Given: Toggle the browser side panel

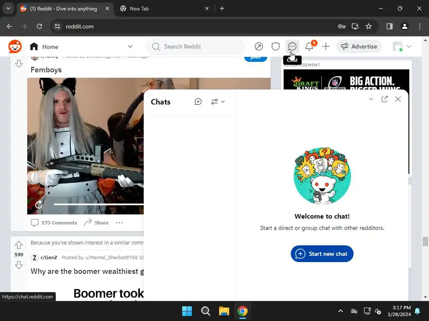Looking at the screenshot, I should 389,26.
